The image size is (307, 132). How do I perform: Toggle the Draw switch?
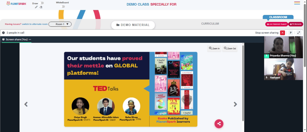41,3
